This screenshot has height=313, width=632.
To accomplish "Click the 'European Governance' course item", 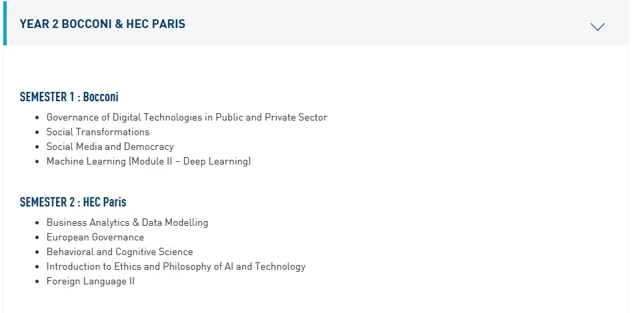I will point(95,237).
